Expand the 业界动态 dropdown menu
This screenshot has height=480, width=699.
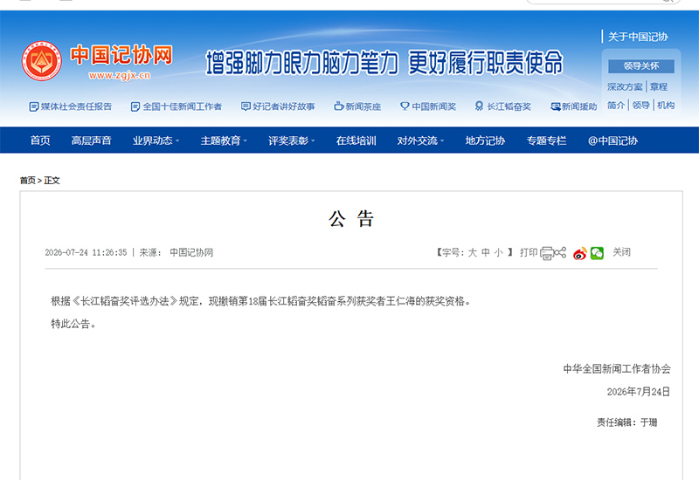156,141
